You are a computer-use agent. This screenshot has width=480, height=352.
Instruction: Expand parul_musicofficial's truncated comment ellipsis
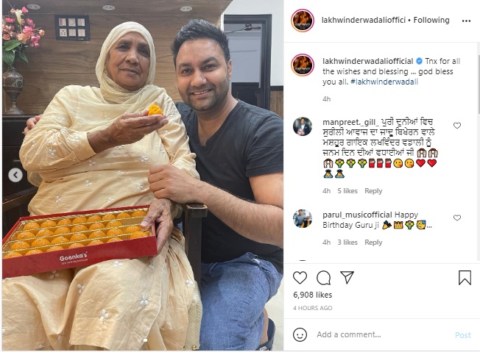coord(429,226)
